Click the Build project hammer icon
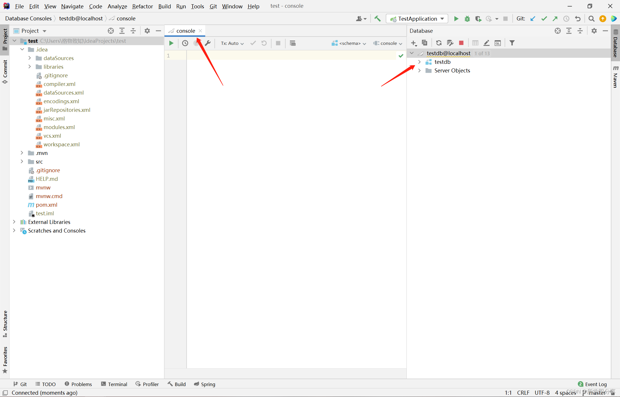Image resolution: width=620 pixels, height=397 pixels. 377,19
